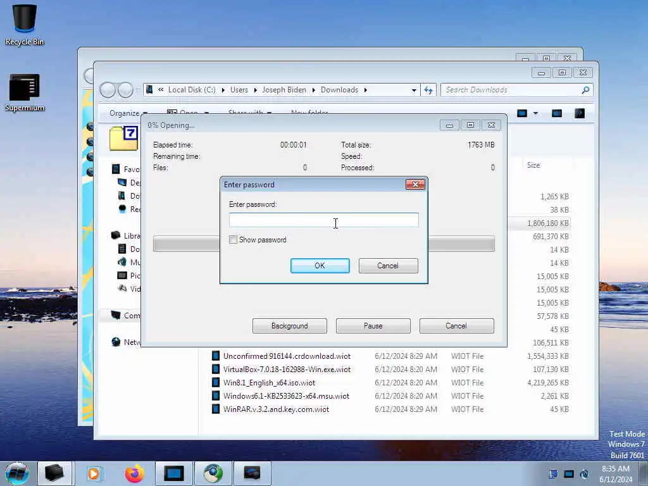Select the Computer icon in navigation pane
648x486 pixels.
pos(116,315)
